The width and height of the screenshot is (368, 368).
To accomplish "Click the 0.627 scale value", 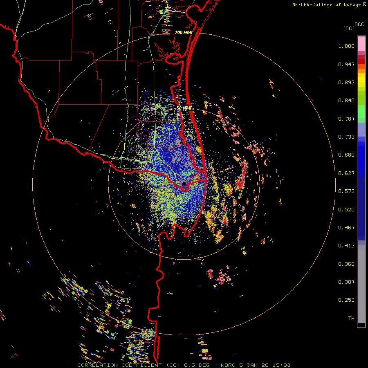I will tap(346, 173).
